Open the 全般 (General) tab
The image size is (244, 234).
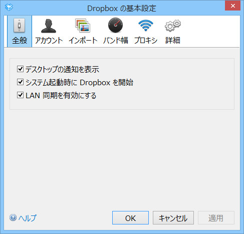tap(20, 32)
